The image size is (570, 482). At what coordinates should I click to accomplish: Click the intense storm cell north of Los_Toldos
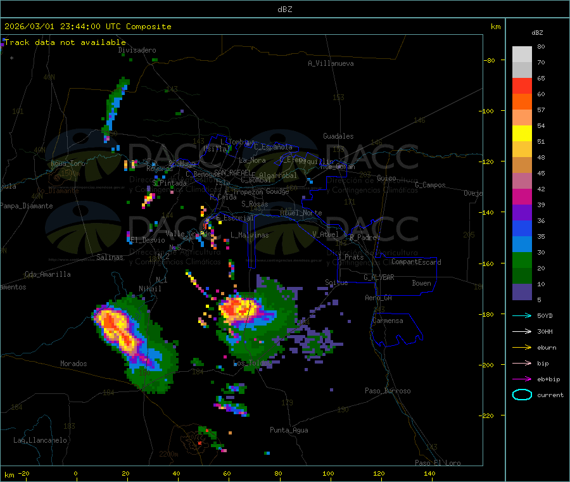pyautogui.click(x=240, y=309)
